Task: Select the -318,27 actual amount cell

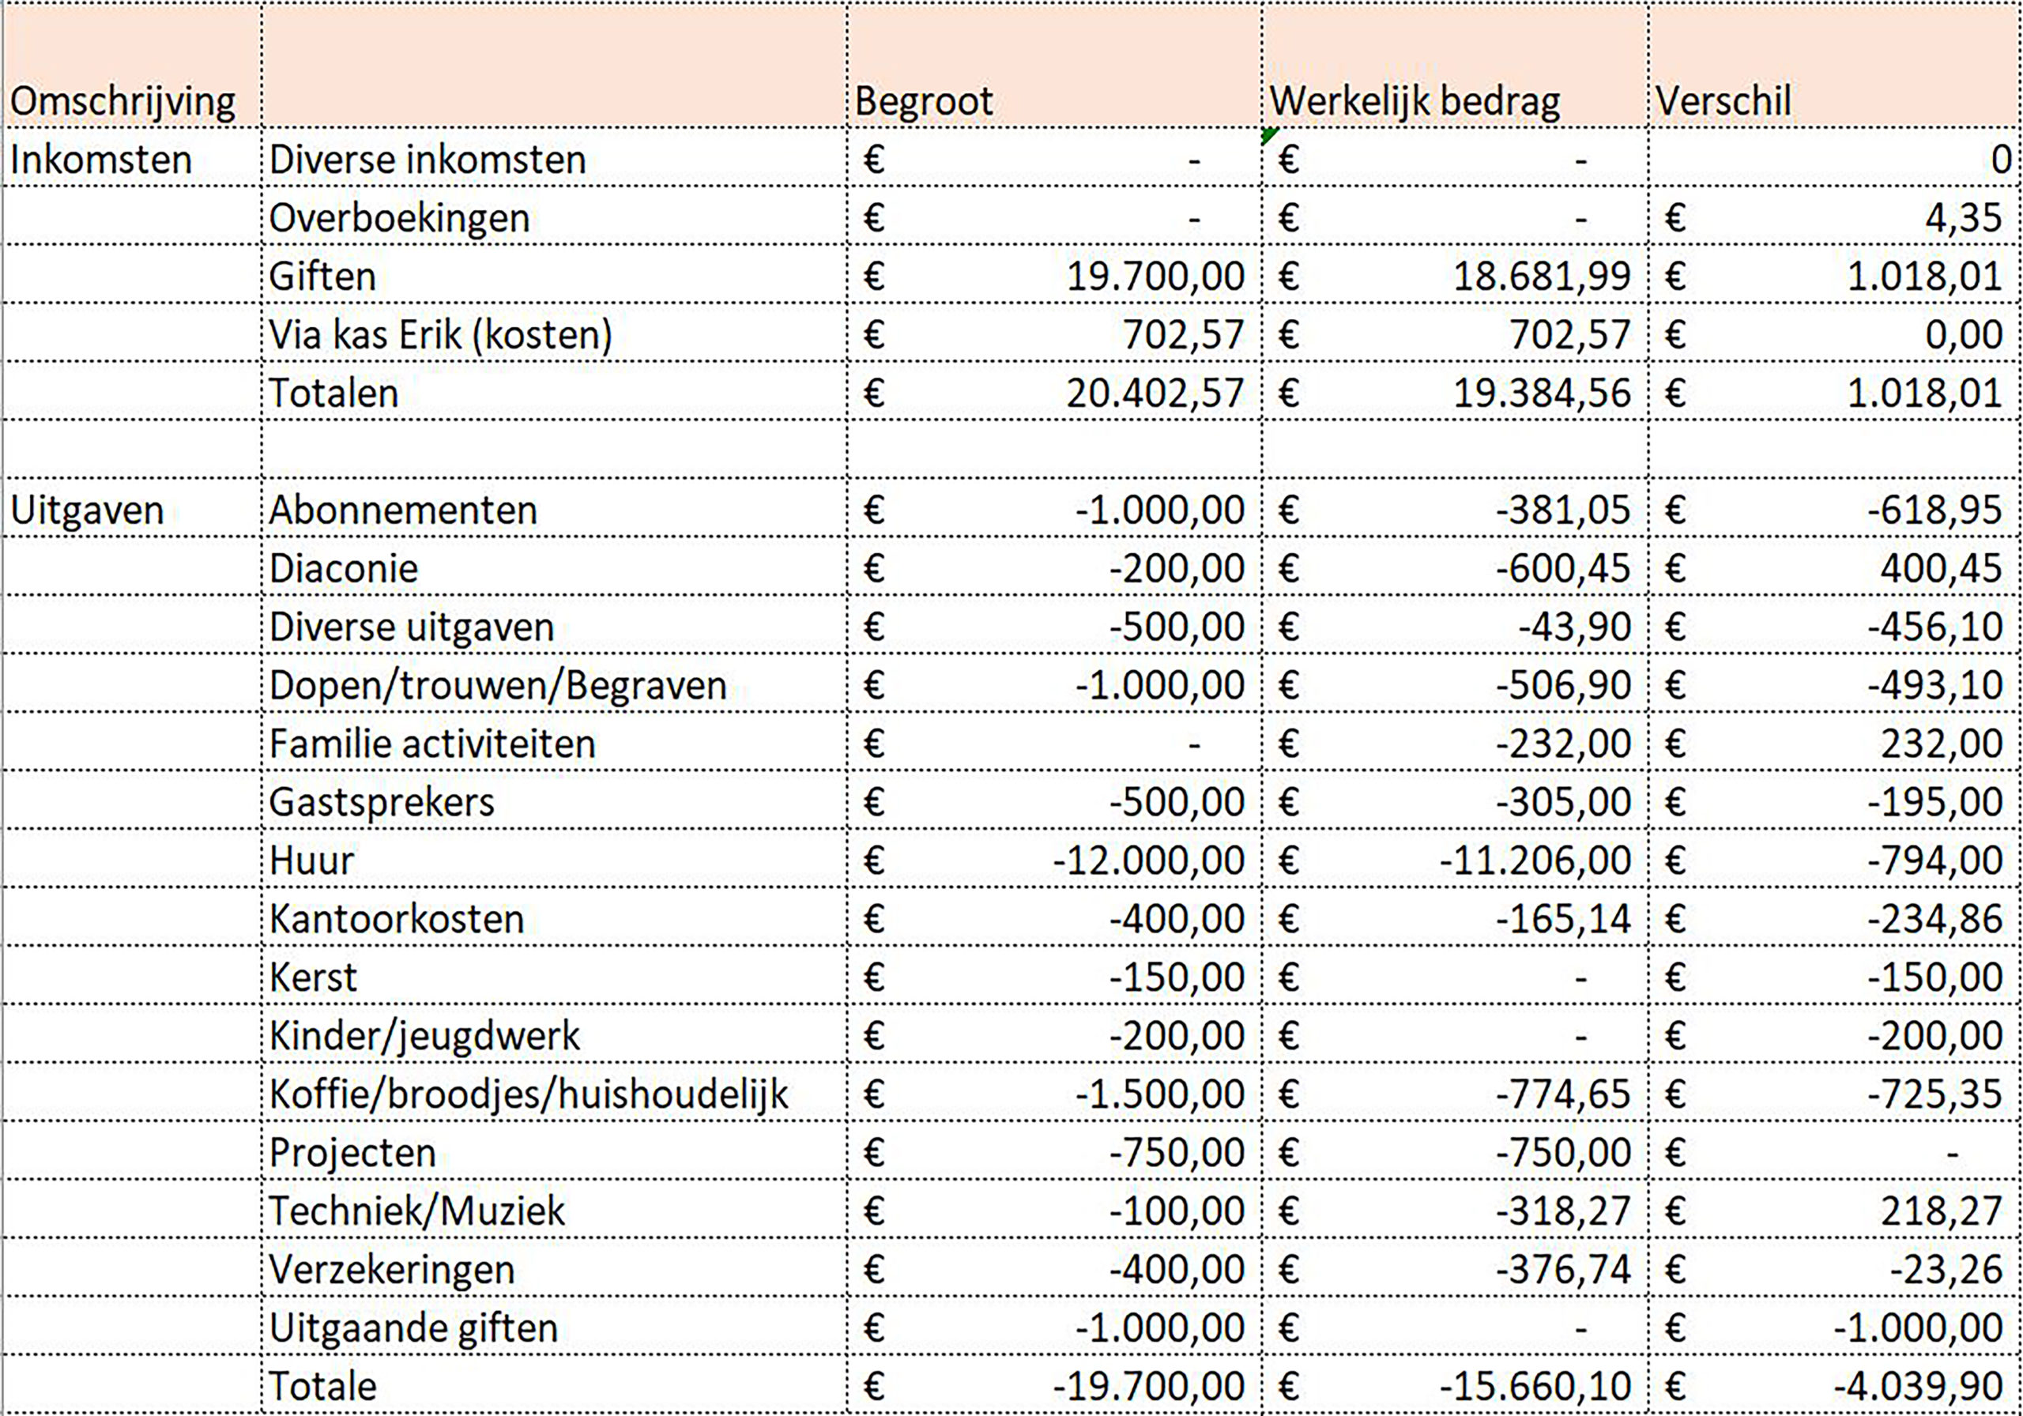Action: (1456, 1210)
